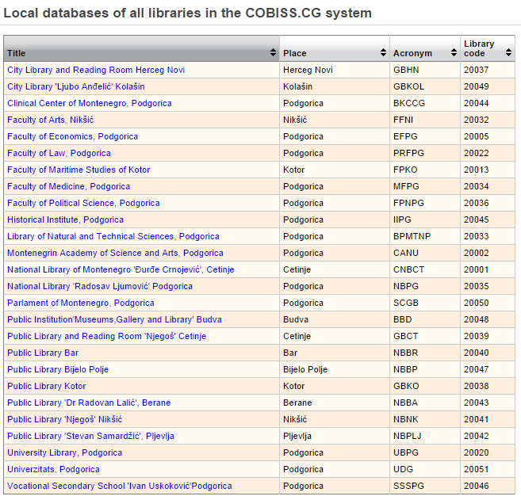Choose Public Library Bijelo Polje link
521x500 pixels.
click(x=58, y=369)
